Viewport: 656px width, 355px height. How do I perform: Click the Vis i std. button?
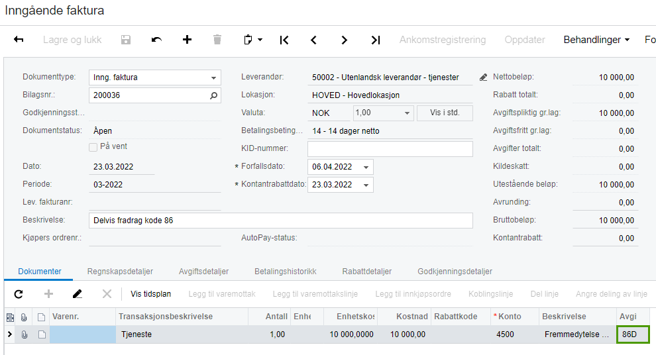(445, 113)
